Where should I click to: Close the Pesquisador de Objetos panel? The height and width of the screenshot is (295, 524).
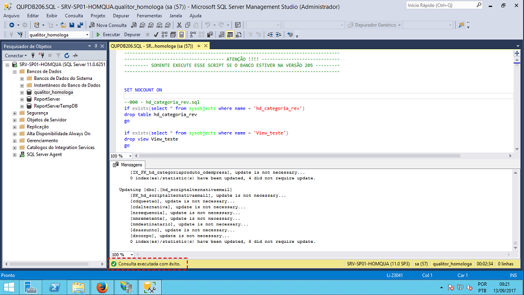102,46
